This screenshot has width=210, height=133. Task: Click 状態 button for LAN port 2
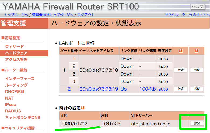(197, 89)
